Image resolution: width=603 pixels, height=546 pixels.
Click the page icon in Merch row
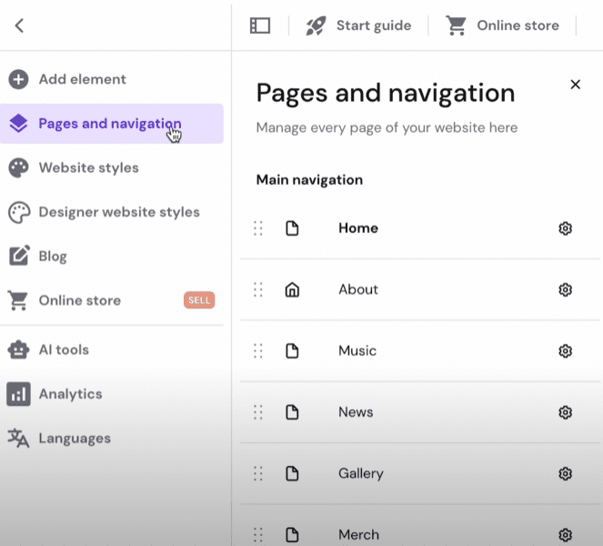[x=292, y=535]
